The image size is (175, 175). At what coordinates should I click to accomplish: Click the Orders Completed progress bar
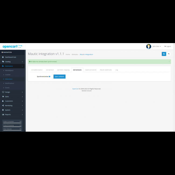click(12, 122)
